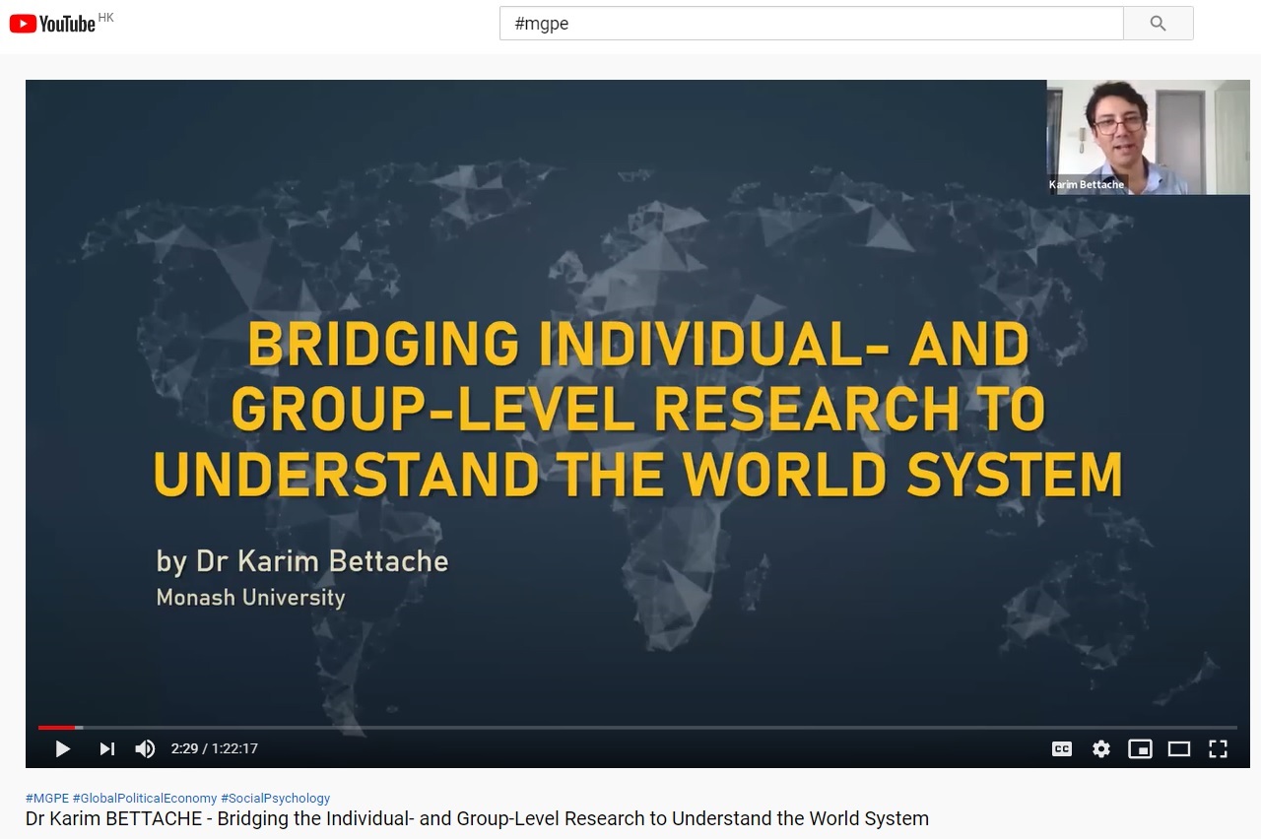
Task: Enter full screen mode
Action: [1218, 749]
